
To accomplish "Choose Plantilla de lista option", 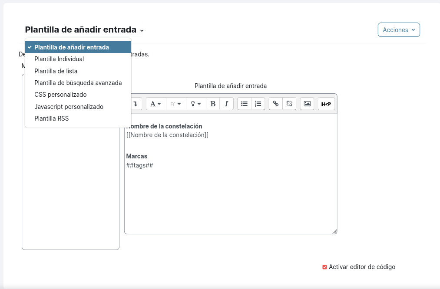I will [x=78, y=71].
